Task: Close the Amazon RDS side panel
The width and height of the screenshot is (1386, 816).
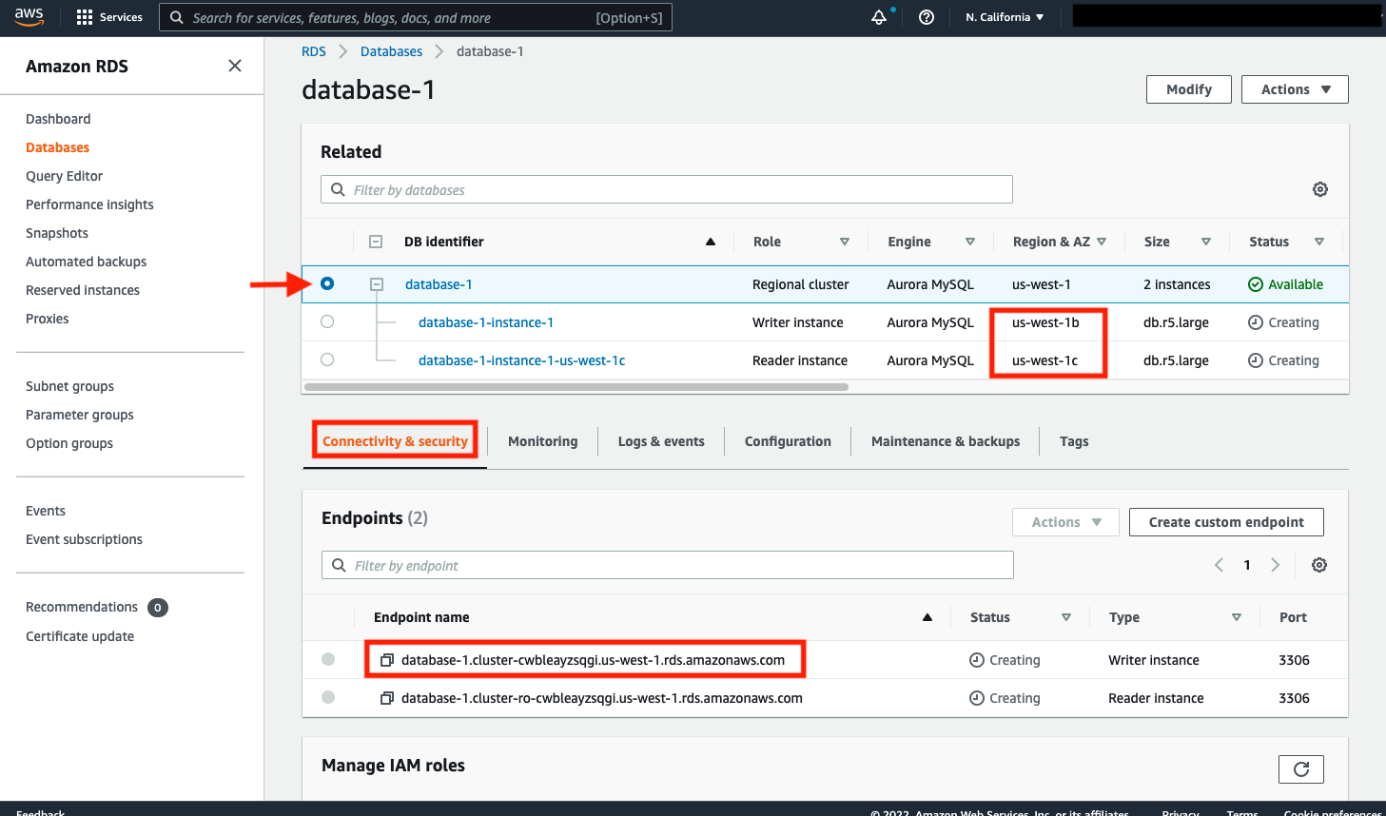Action: point(235,66)
